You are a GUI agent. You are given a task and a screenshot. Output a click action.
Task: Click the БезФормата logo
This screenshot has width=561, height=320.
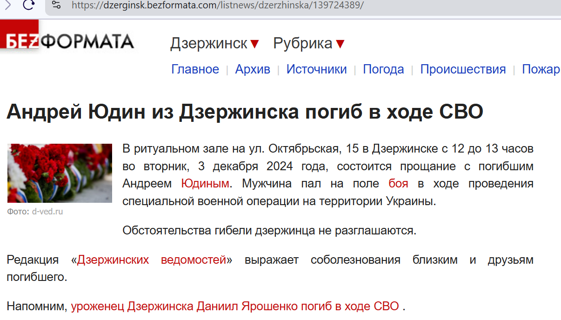click(x=70, y=41)
